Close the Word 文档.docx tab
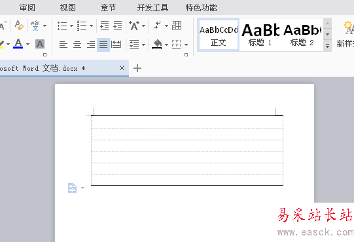This screenshot has height=242, width=354. click(x=122, y=68)
